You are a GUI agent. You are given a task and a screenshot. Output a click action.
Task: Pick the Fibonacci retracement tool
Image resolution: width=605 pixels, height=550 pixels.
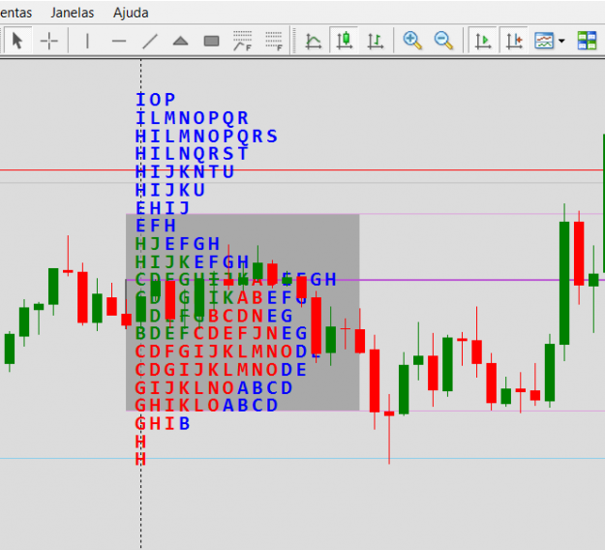pos(242,41)
